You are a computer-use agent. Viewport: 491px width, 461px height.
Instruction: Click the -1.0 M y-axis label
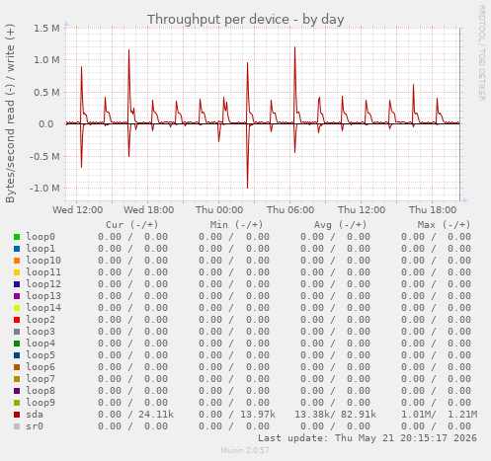(44, 189)
